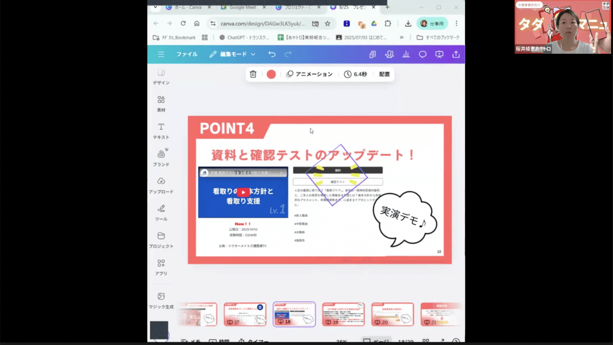Screen dimensions: 613x345
Task: Open the 素材 (Elements) panel in sidebar
Action: (x=161, y=103)
